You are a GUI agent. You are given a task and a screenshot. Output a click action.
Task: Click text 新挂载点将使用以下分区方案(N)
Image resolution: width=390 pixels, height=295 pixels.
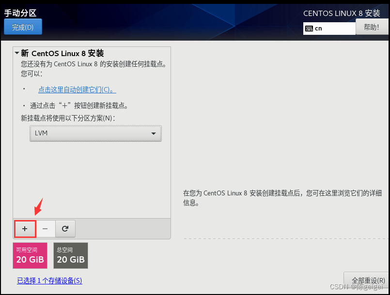coord(68,118)
